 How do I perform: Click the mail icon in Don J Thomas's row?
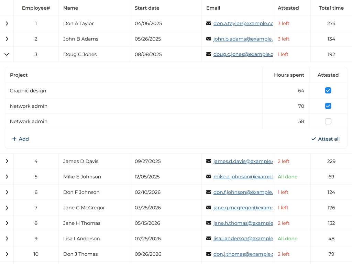tap(209, 254)
